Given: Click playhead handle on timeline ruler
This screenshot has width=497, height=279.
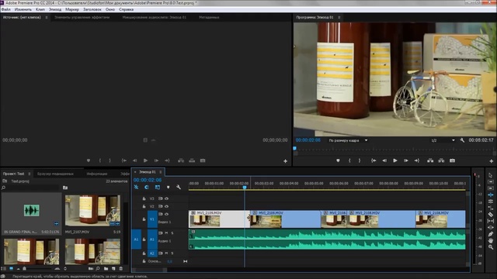Looking at the screenshot, I should tap(245, 188).
